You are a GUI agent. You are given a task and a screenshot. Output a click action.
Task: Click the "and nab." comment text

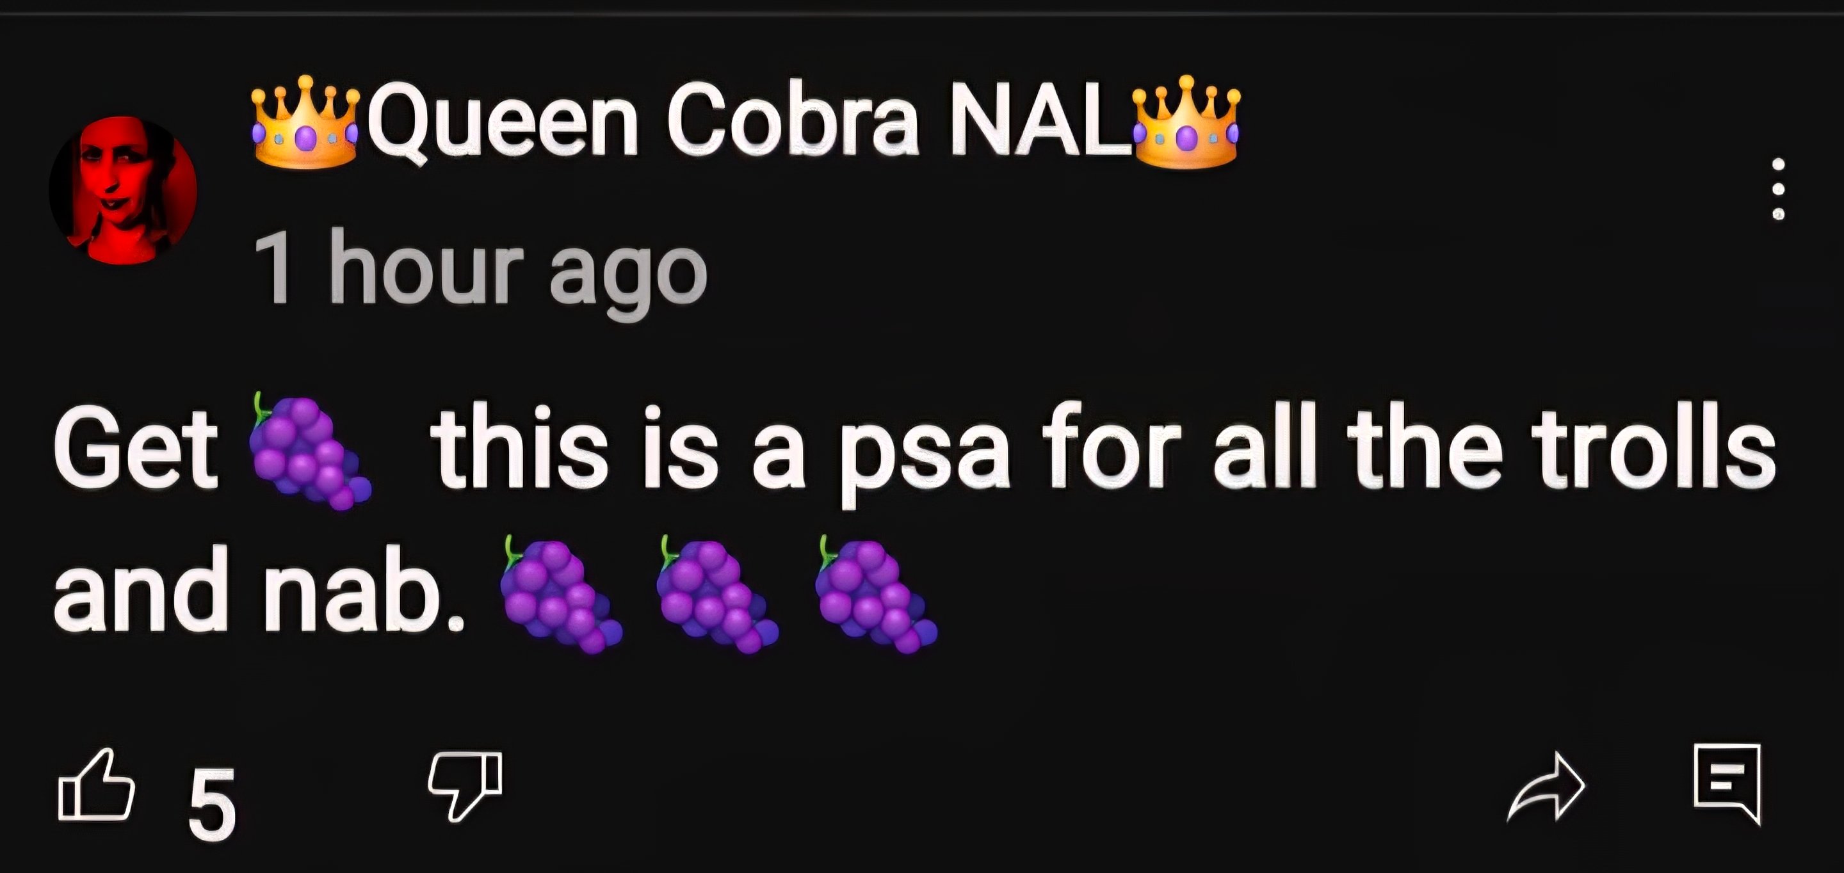click(259, 590)
